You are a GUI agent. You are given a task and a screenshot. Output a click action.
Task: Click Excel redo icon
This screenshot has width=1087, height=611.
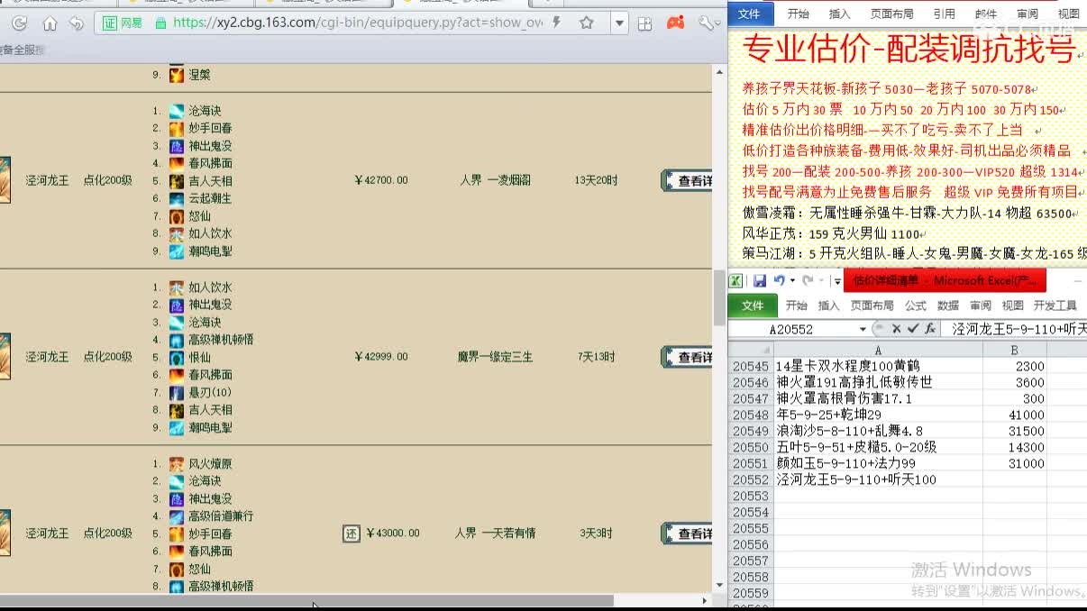point(808,280)
